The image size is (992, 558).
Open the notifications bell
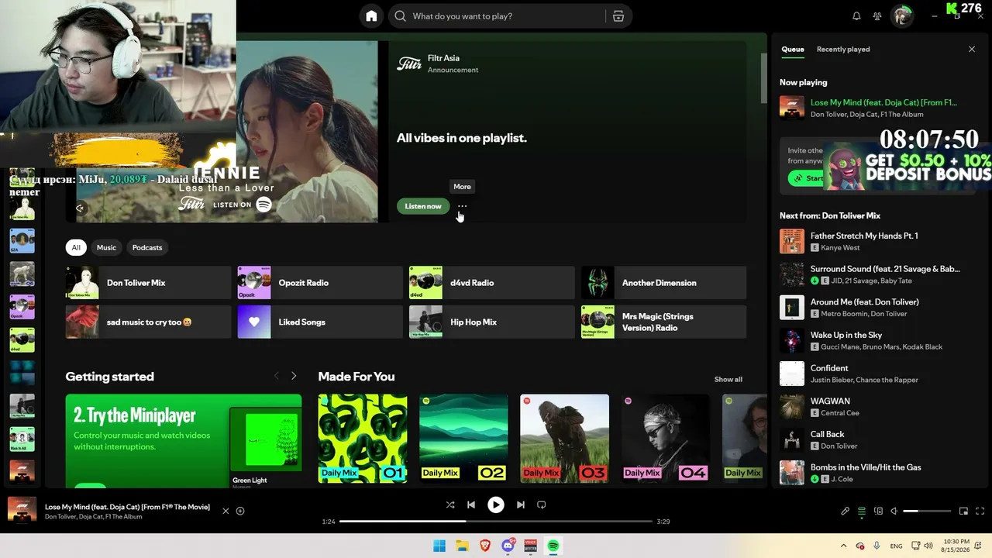coord(856,16)
